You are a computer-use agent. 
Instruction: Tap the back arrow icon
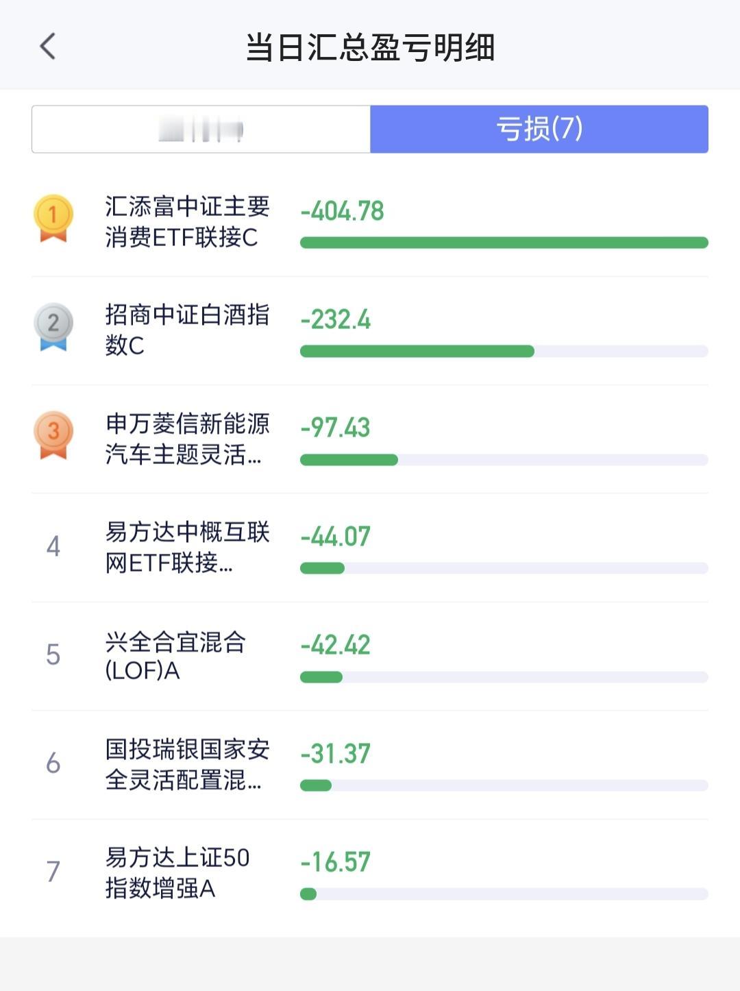[47, 47]
